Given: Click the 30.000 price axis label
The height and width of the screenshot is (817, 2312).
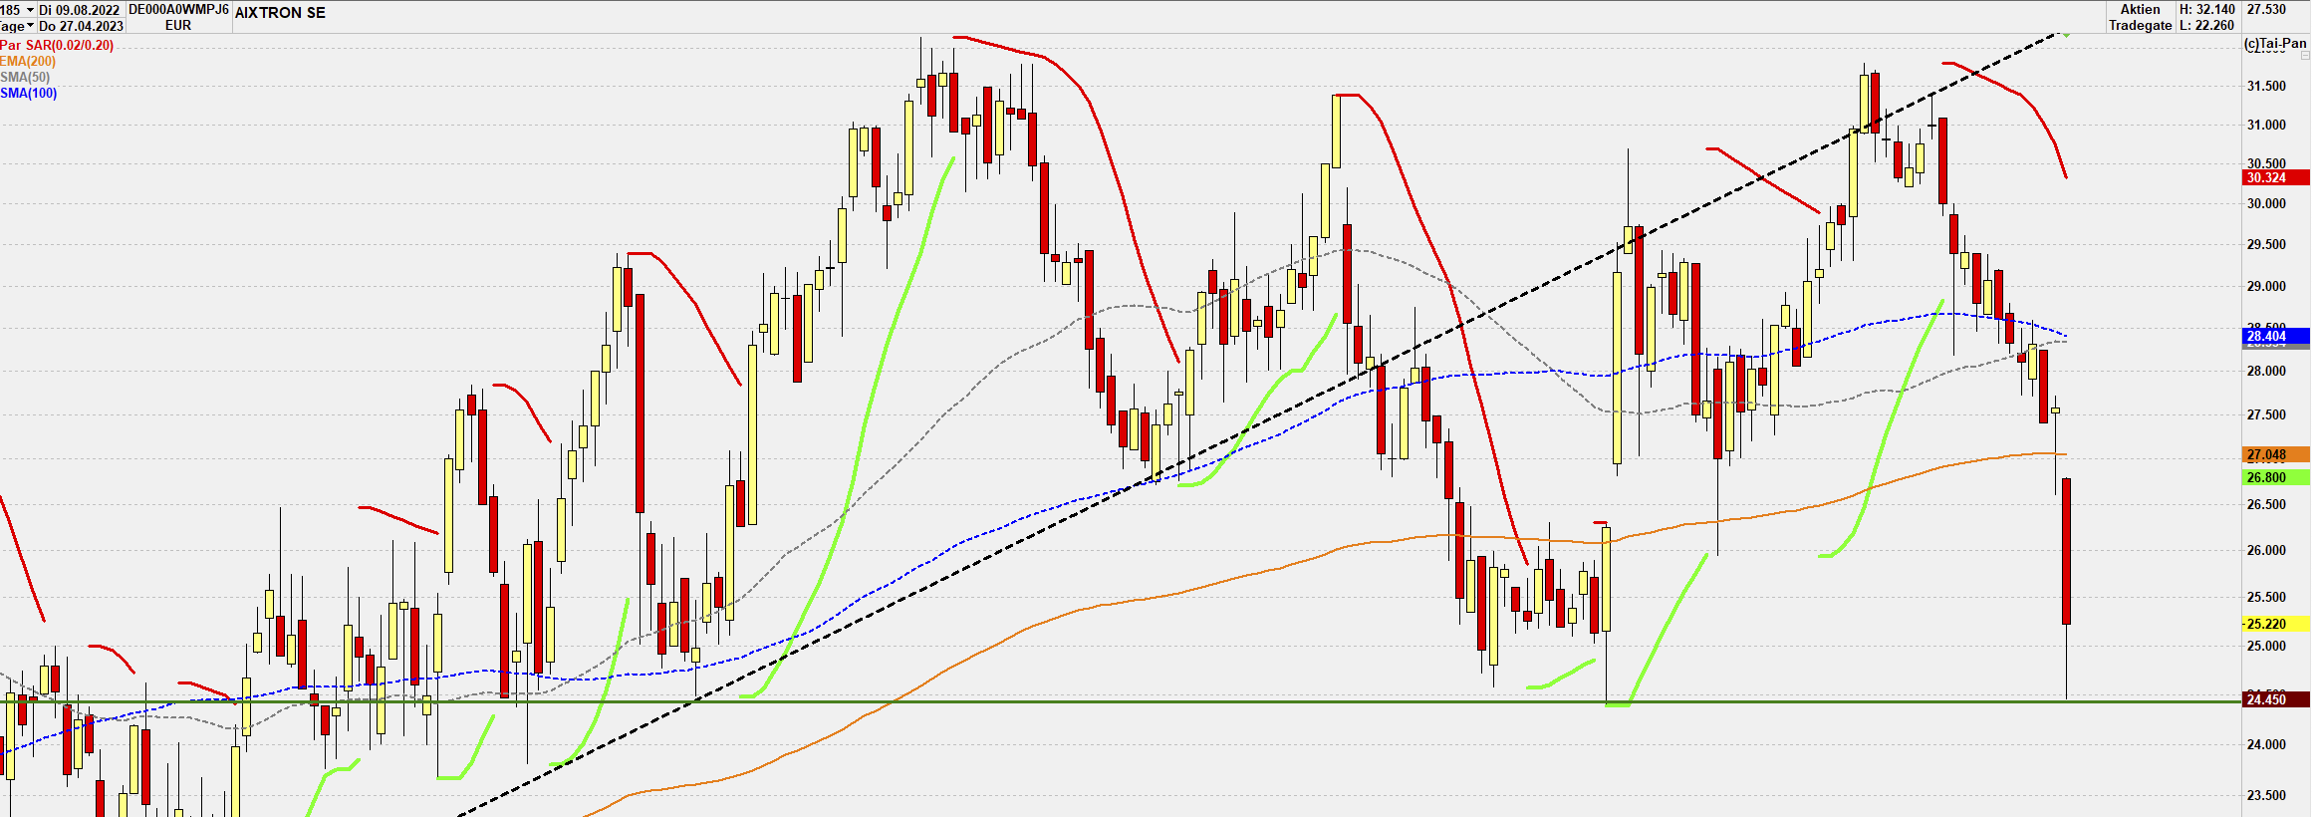Looking at the screenshot, I should click(x=2266, y=204).
